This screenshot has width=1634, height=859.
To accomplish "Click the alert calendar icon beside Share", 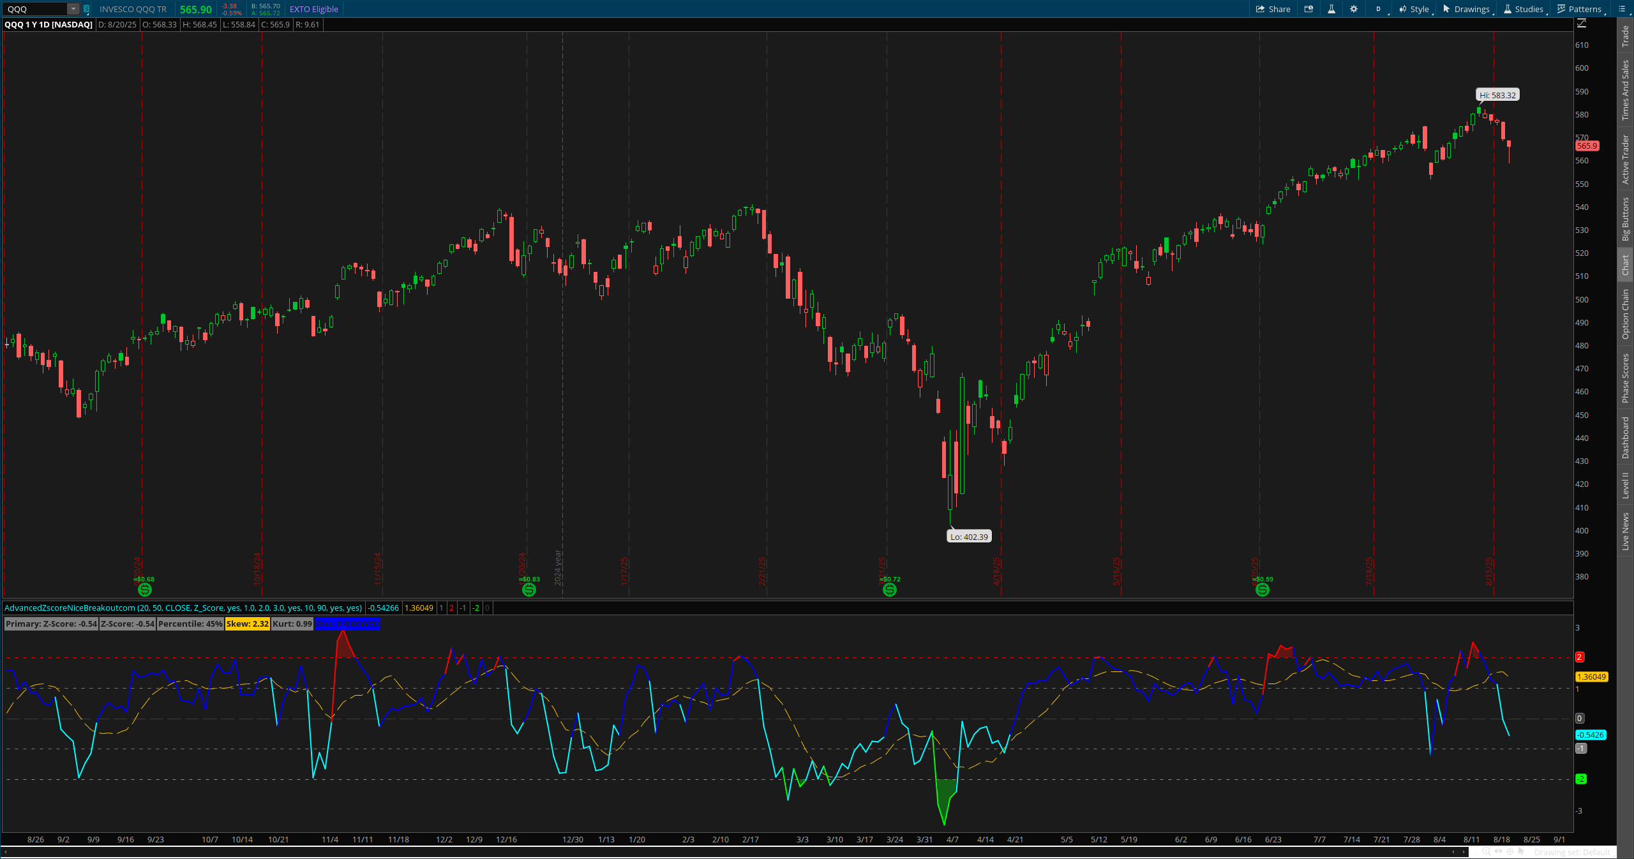I will pyautogui.click(x=1308, y=9).
